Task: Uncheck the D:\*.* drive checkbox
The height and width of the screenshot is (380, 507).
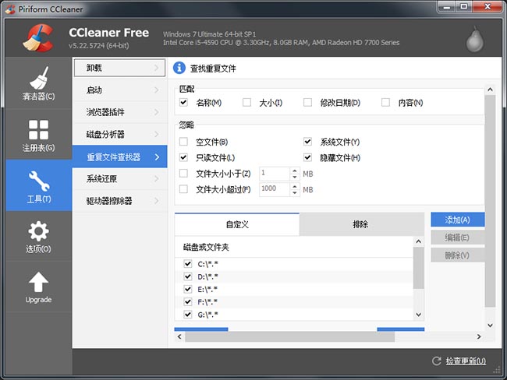Action: [x=187, y=276]
